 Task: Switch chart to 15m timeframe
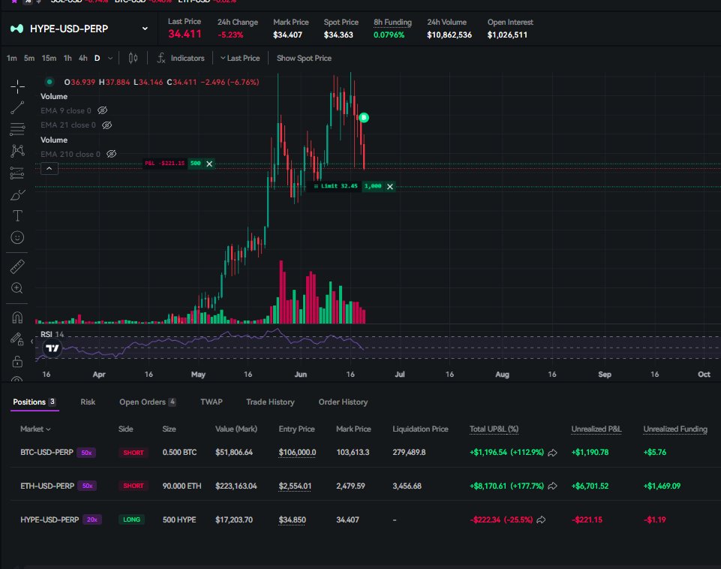49,58
